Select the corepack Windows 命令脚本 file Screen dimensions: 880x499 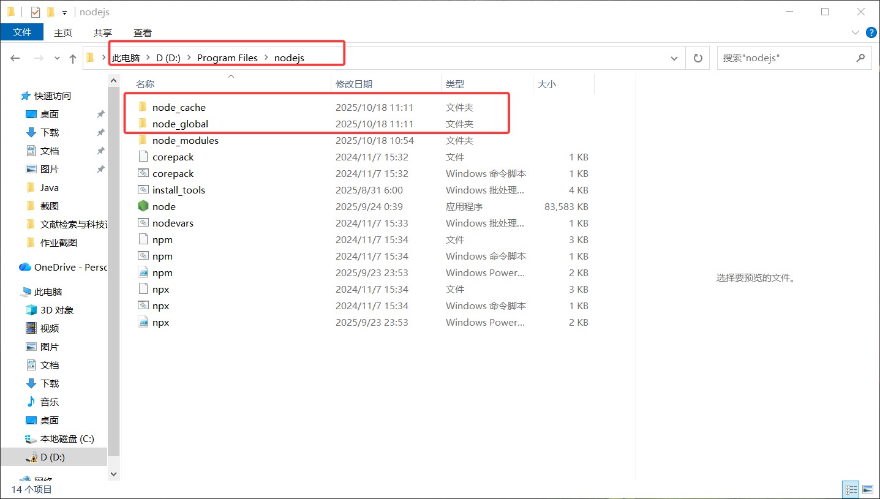tap(173, 173)
